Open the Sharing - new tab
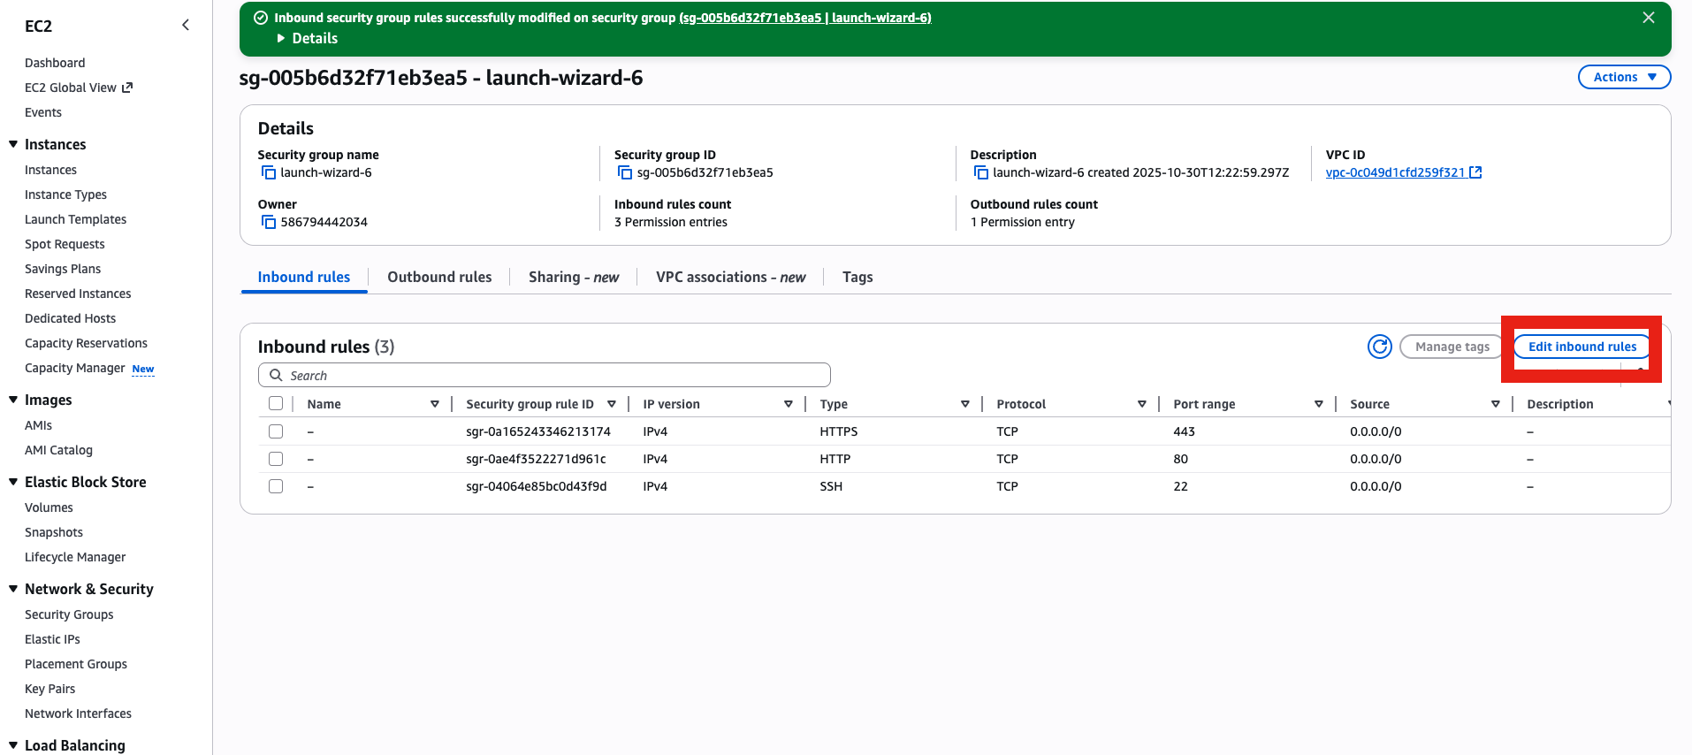The height and width of the screenshot is (755, 1692). (x=574, y=277)
